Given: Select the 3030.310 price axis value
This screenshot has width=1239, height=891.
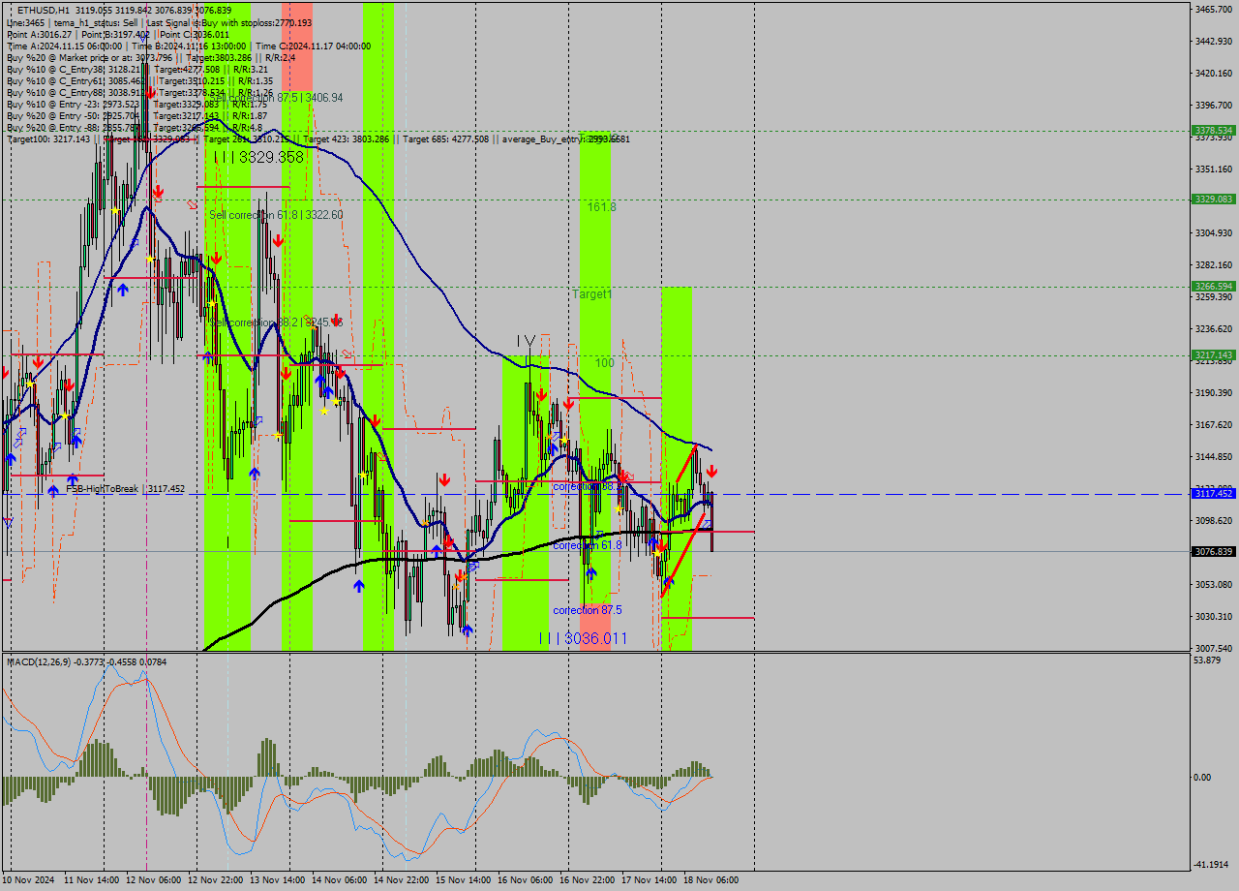Looking at the screenshot, I should (x=1213, y=616).
